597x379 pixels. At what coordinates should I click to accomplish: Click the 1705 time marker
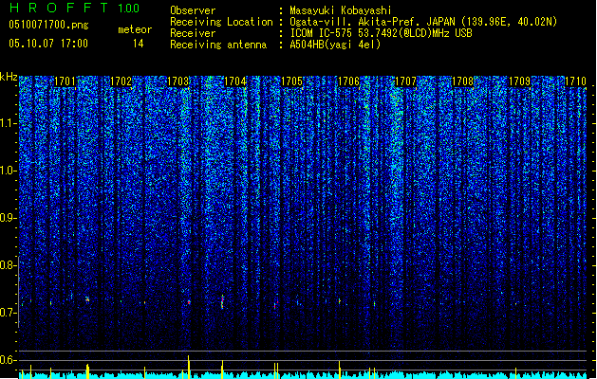pyautogui.click(x=292, y=81)
